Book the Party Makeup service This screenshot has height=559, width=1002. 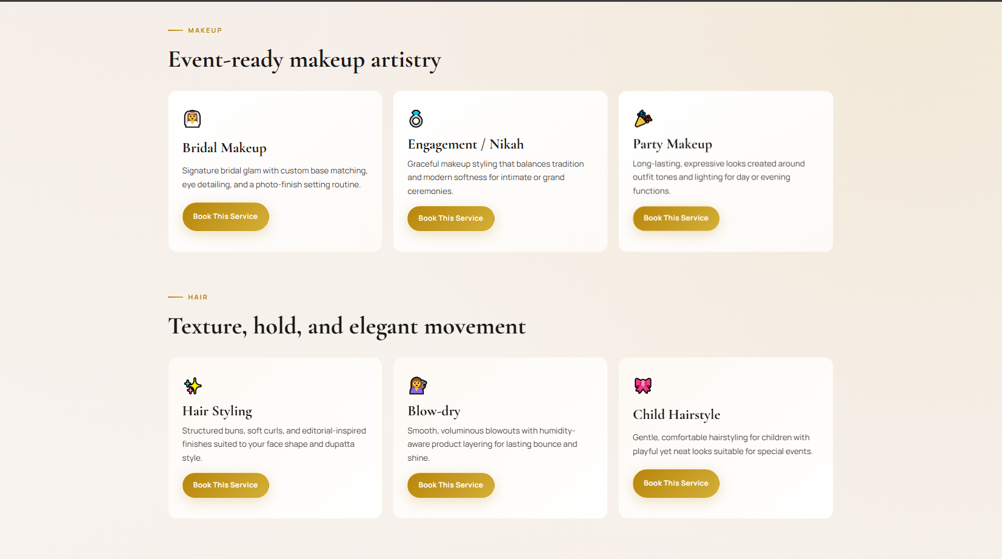pyautogui.click(x=676, y=218)
